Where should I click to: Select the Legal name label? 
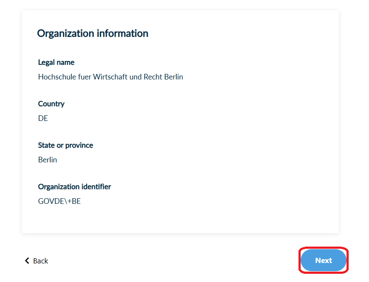coord(56,63)
